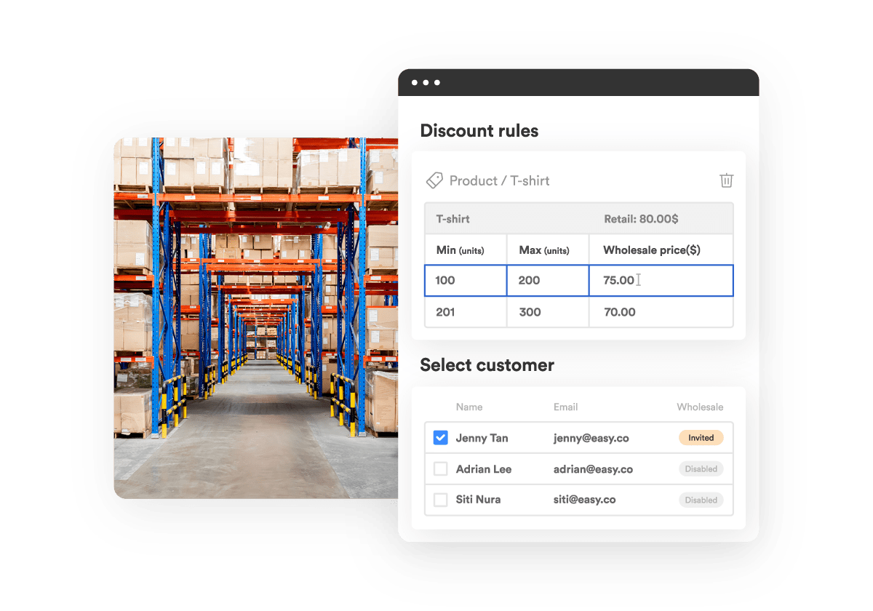
Task: Click the price tag icon beside Product / T-shirt
Action: [434, 180]
